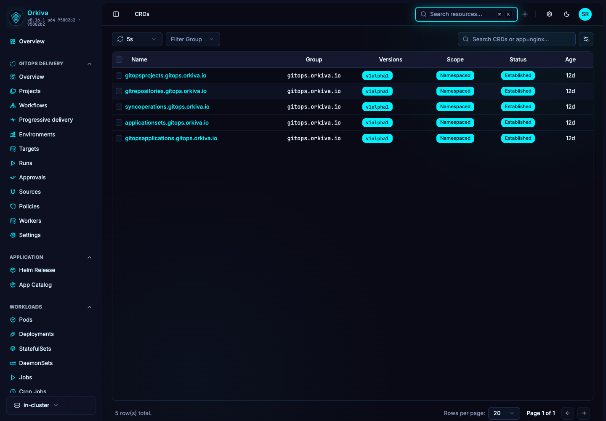This screenshot has width=606, height=421.
Task: Click the Sources branch icon
Action: point(13,192)
